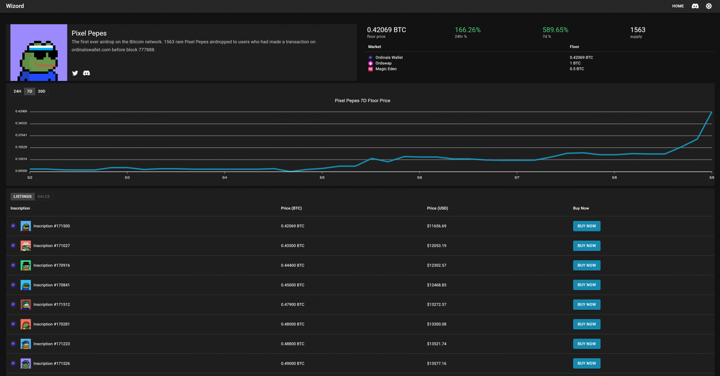720x376 pixels.
Task: Go to HOME in top navigation
Action: click(678, 6)
